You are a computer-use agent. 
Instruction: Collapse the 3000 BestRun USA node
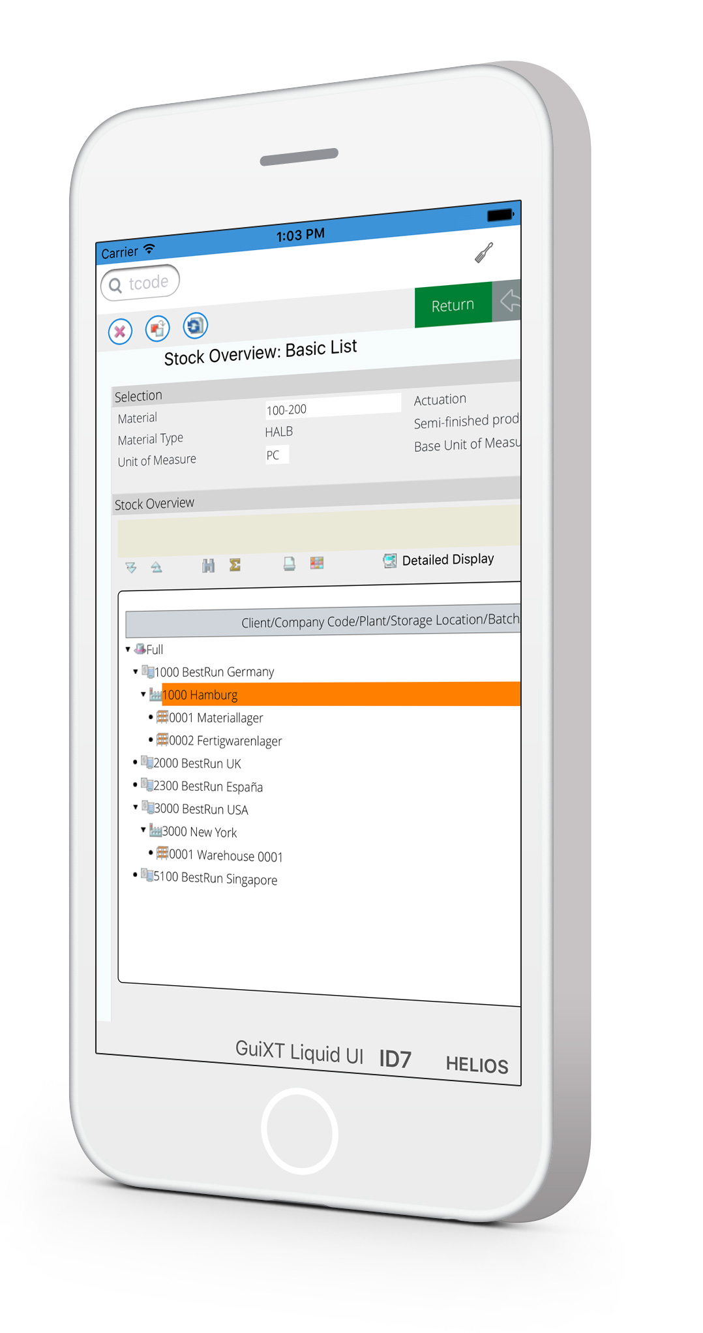136,808
